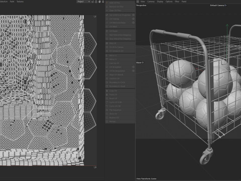241x181 pixels.
Task: Click the first icon right of Project dropdown
Action: (x=92, y=2)
